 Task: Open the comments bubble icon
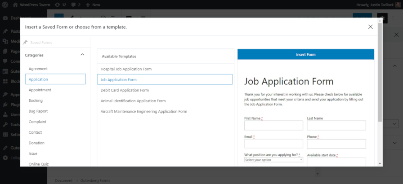[74, 4]
